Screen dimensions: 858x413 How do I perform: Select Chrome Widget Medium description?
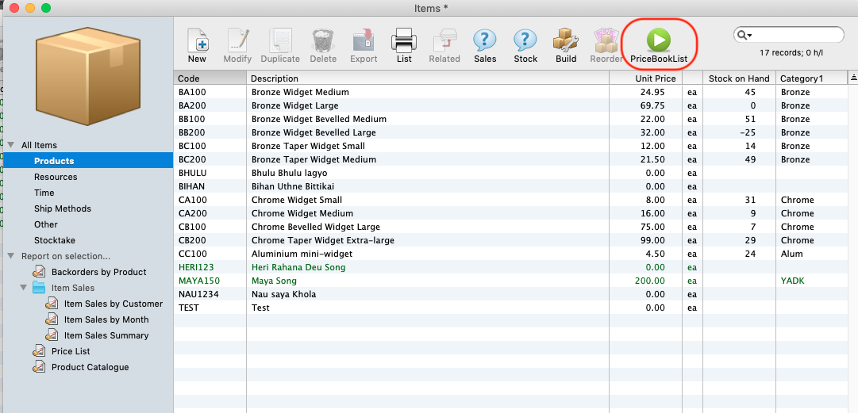302,213
